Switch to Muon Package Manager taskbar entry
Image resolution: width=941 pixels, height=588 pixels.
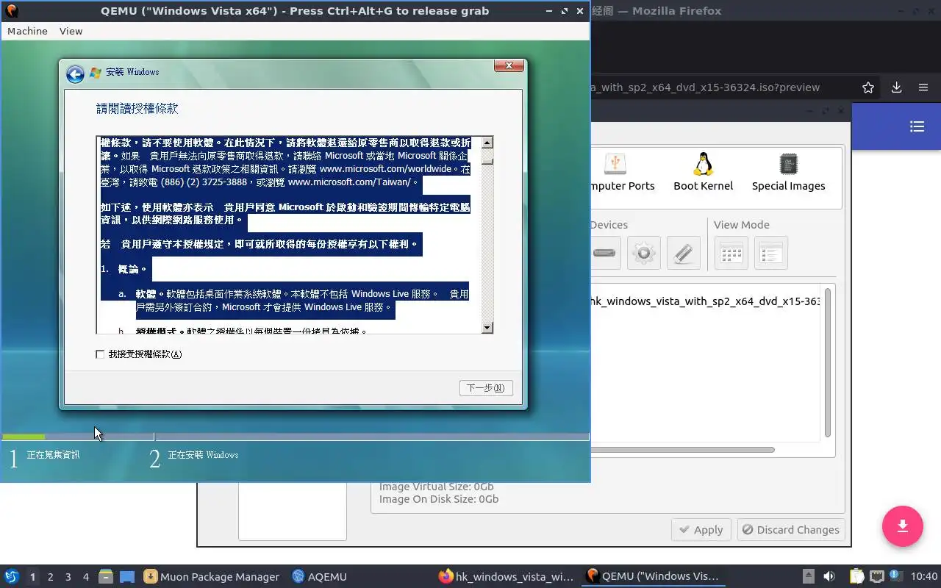pyautogui.click(x=212, y=576)
